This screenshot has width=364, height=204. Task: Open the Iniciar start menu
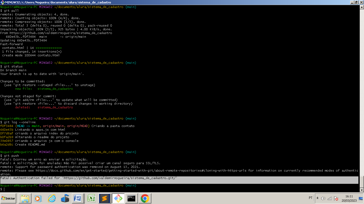8,198
